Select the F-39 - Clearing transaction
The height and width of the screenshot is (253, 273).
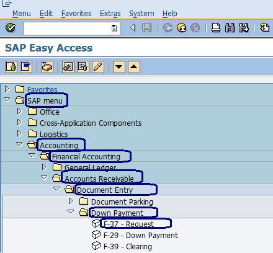click(x=128, y=247)
